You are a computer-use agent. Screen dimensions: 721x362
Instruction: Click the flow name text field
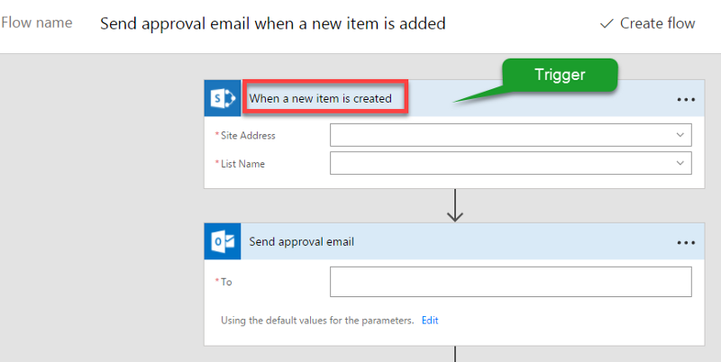273,23
